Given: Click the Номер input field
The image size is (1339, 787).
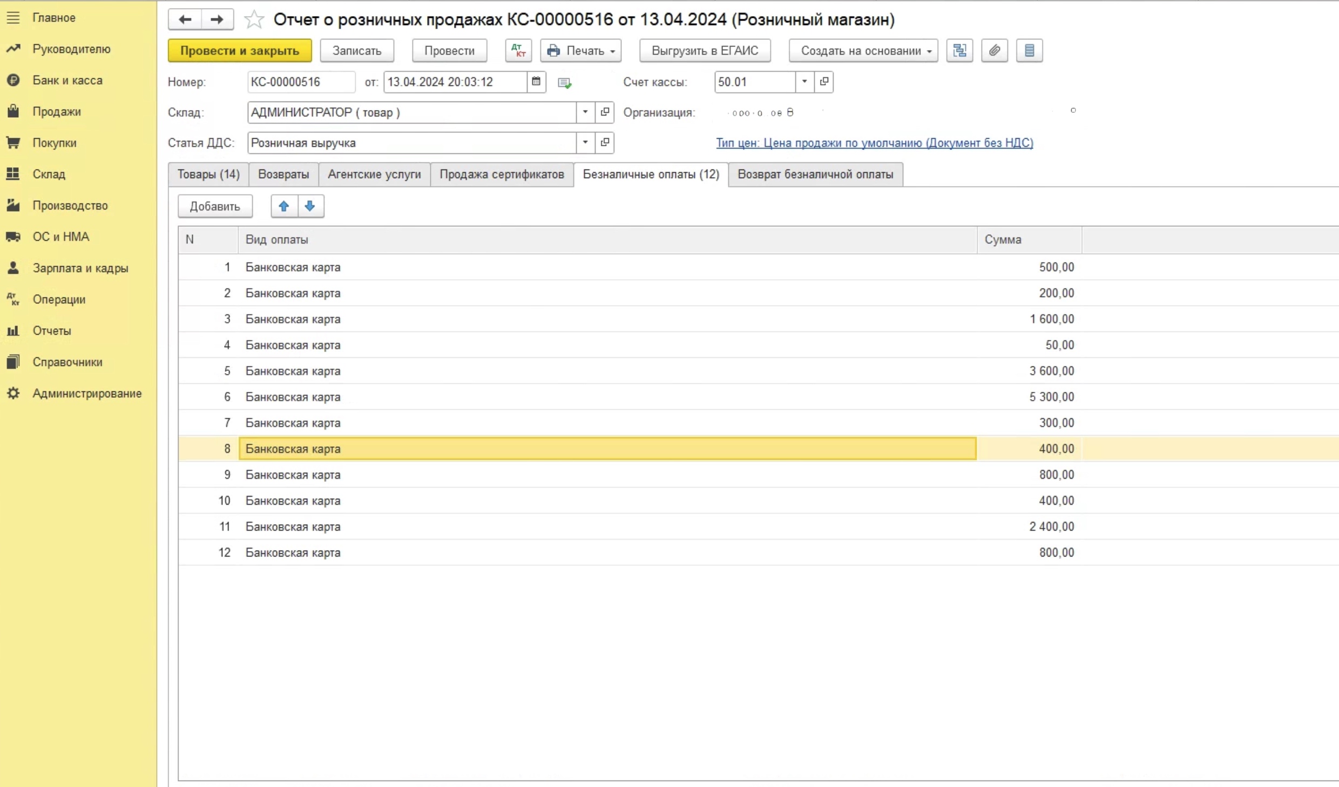Looking at the screenshot, I should 300,82.
